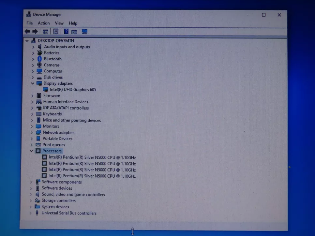Click the Disk drives icon
The height and width of the screenshot is (236, 315).
39,77
